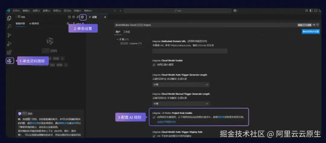Open the 终端(T) menu
Viewport: 326px width, 143px height.
[x=78, y=11]
